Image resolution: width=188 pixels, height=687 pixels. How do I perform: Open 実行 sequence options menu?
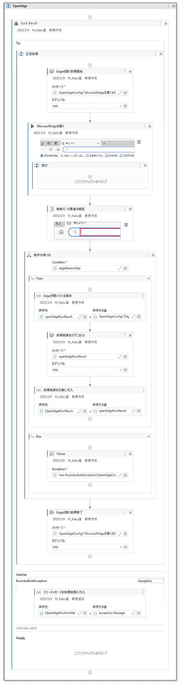coord(140,165)
